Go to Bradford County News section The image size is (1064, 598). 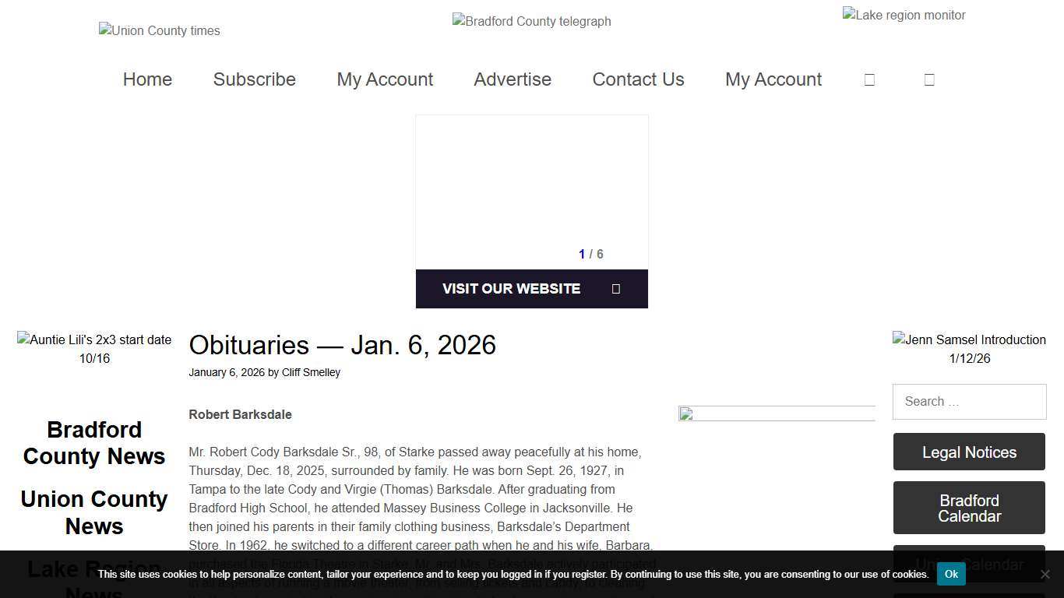[94, 443]
